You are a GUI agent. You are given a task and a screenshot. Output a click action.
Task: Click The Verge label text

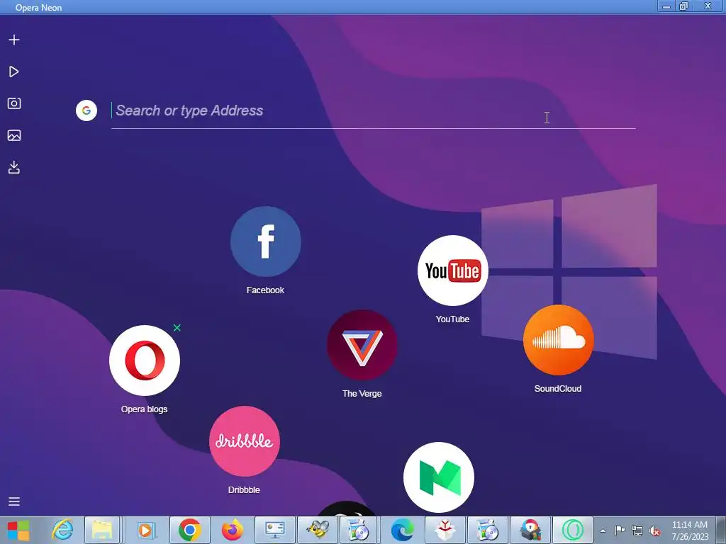point(362,394)
